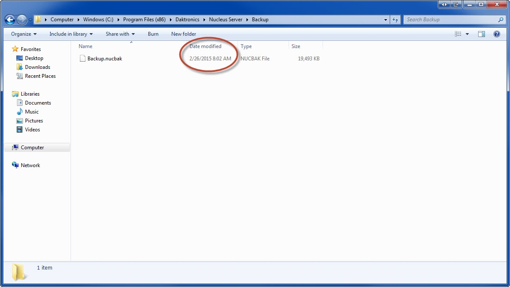This screenshot has width=510, height=287.
Task: Click the refresh icon beside address bar
Action: (x=395, y=20)
